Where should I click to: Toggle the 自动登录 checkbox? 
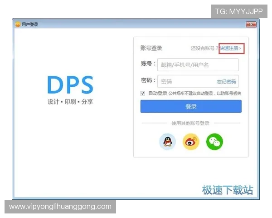(x=143, y=94)
